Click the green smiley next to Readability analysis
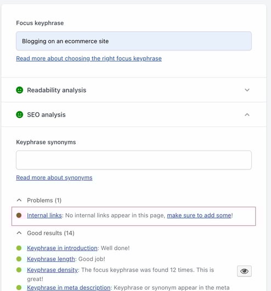The height and width of the screenshot is (291, 271). (x=20, y=90)
